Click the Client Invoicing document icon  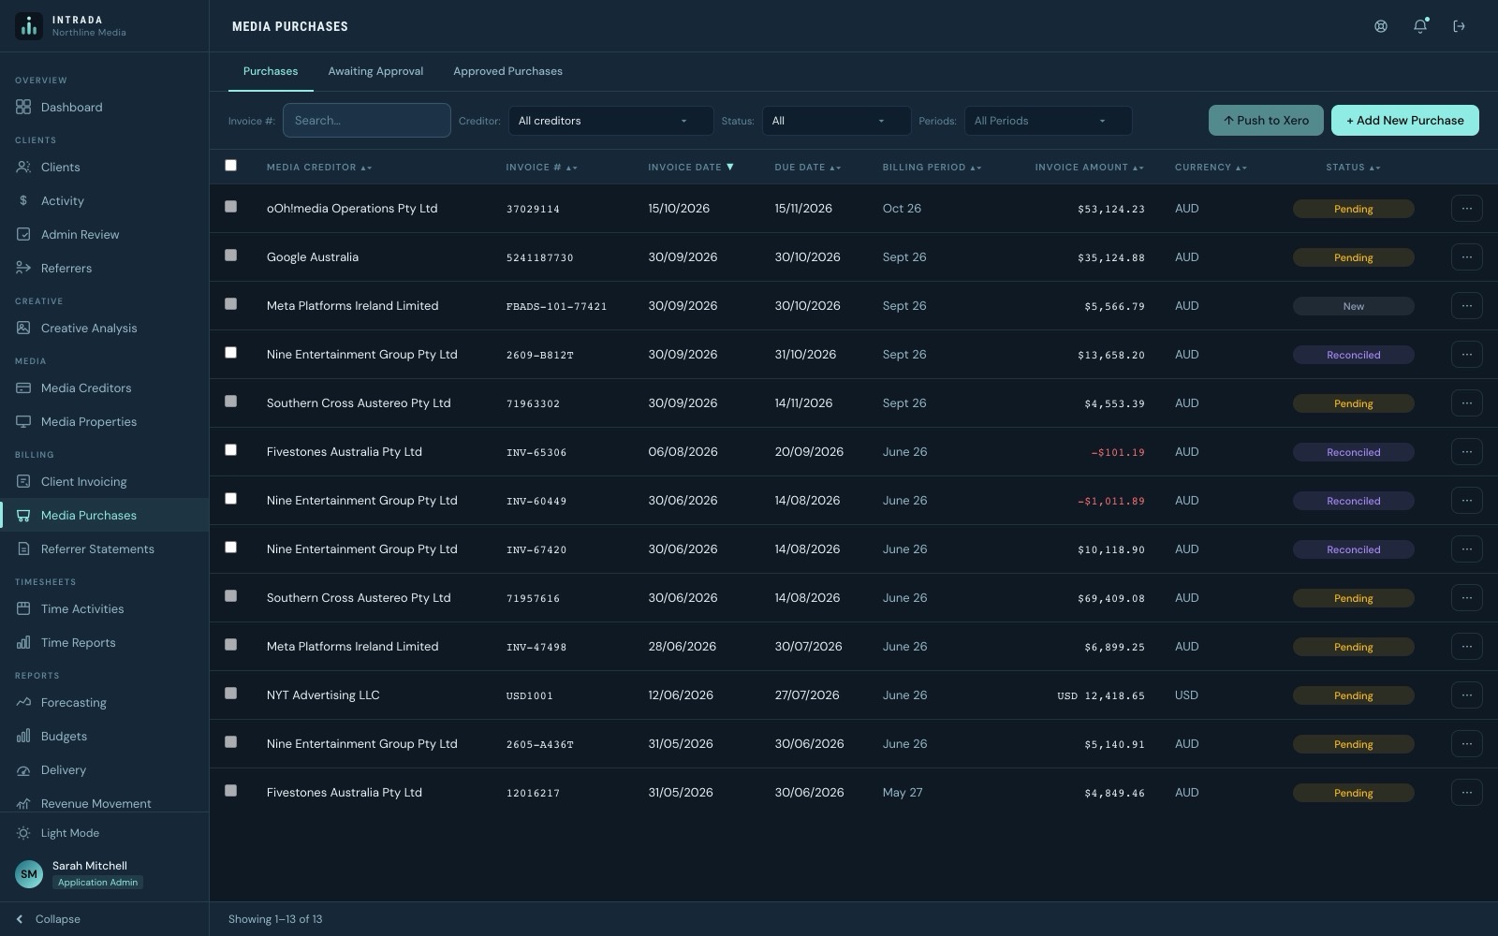pyautogui.click(x=23, y=481)
